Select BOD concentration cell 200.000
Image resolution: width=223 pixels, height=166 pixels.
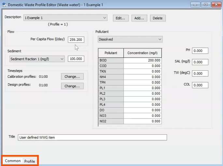tap(143, 60)
